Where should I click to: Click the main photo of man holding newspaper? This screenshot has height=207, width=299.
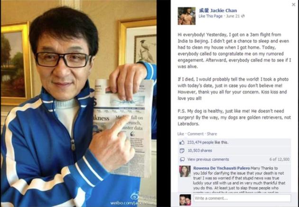coord(79,103)
